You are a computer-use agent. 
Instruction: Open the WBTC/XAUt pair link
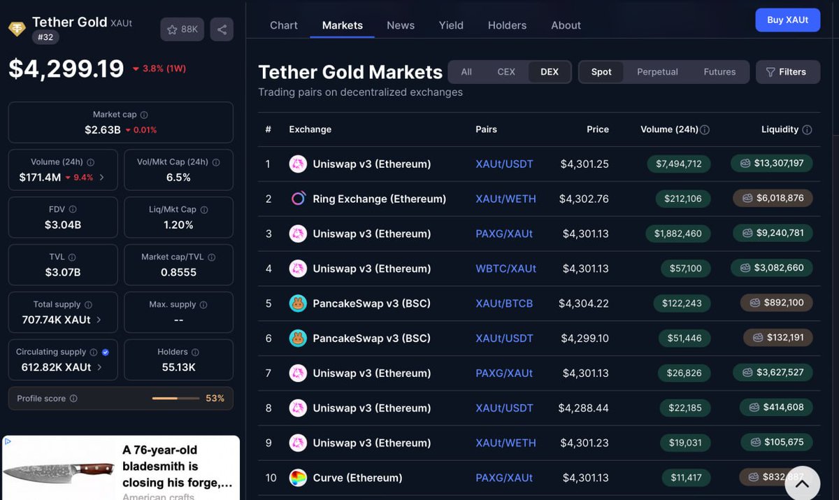tap(506, 269)
